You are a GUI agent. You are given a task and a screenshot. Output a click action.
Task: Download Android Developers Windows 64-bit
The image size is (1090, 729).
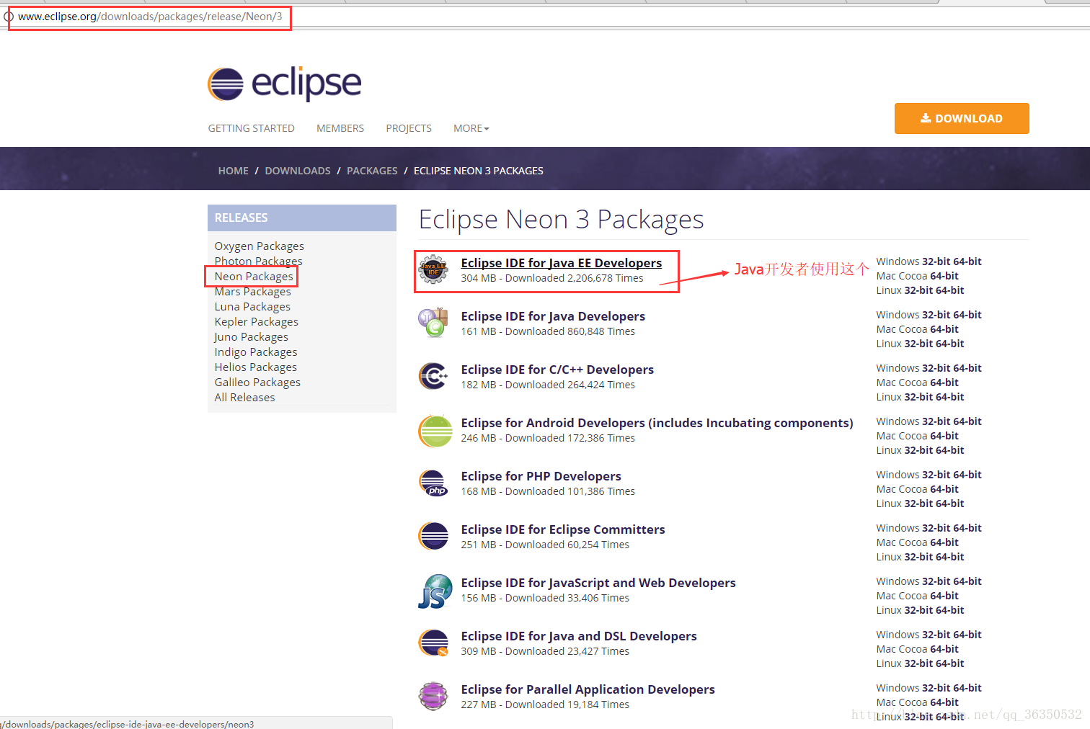click(x=967, y=421)
